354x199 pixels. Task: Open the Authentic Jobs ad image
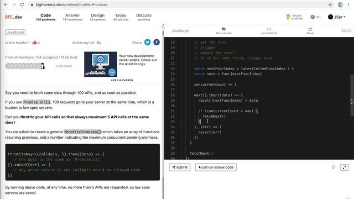[x=101, y=64]
